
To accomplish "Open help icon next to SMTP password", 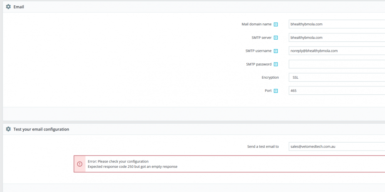I will pos(276,65).
